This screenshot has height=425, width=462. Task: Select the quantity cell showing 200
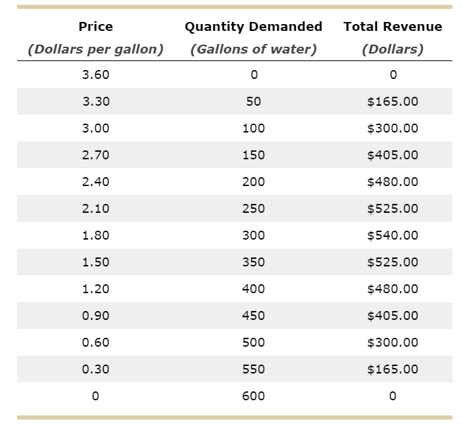click(x=253, y=182)
